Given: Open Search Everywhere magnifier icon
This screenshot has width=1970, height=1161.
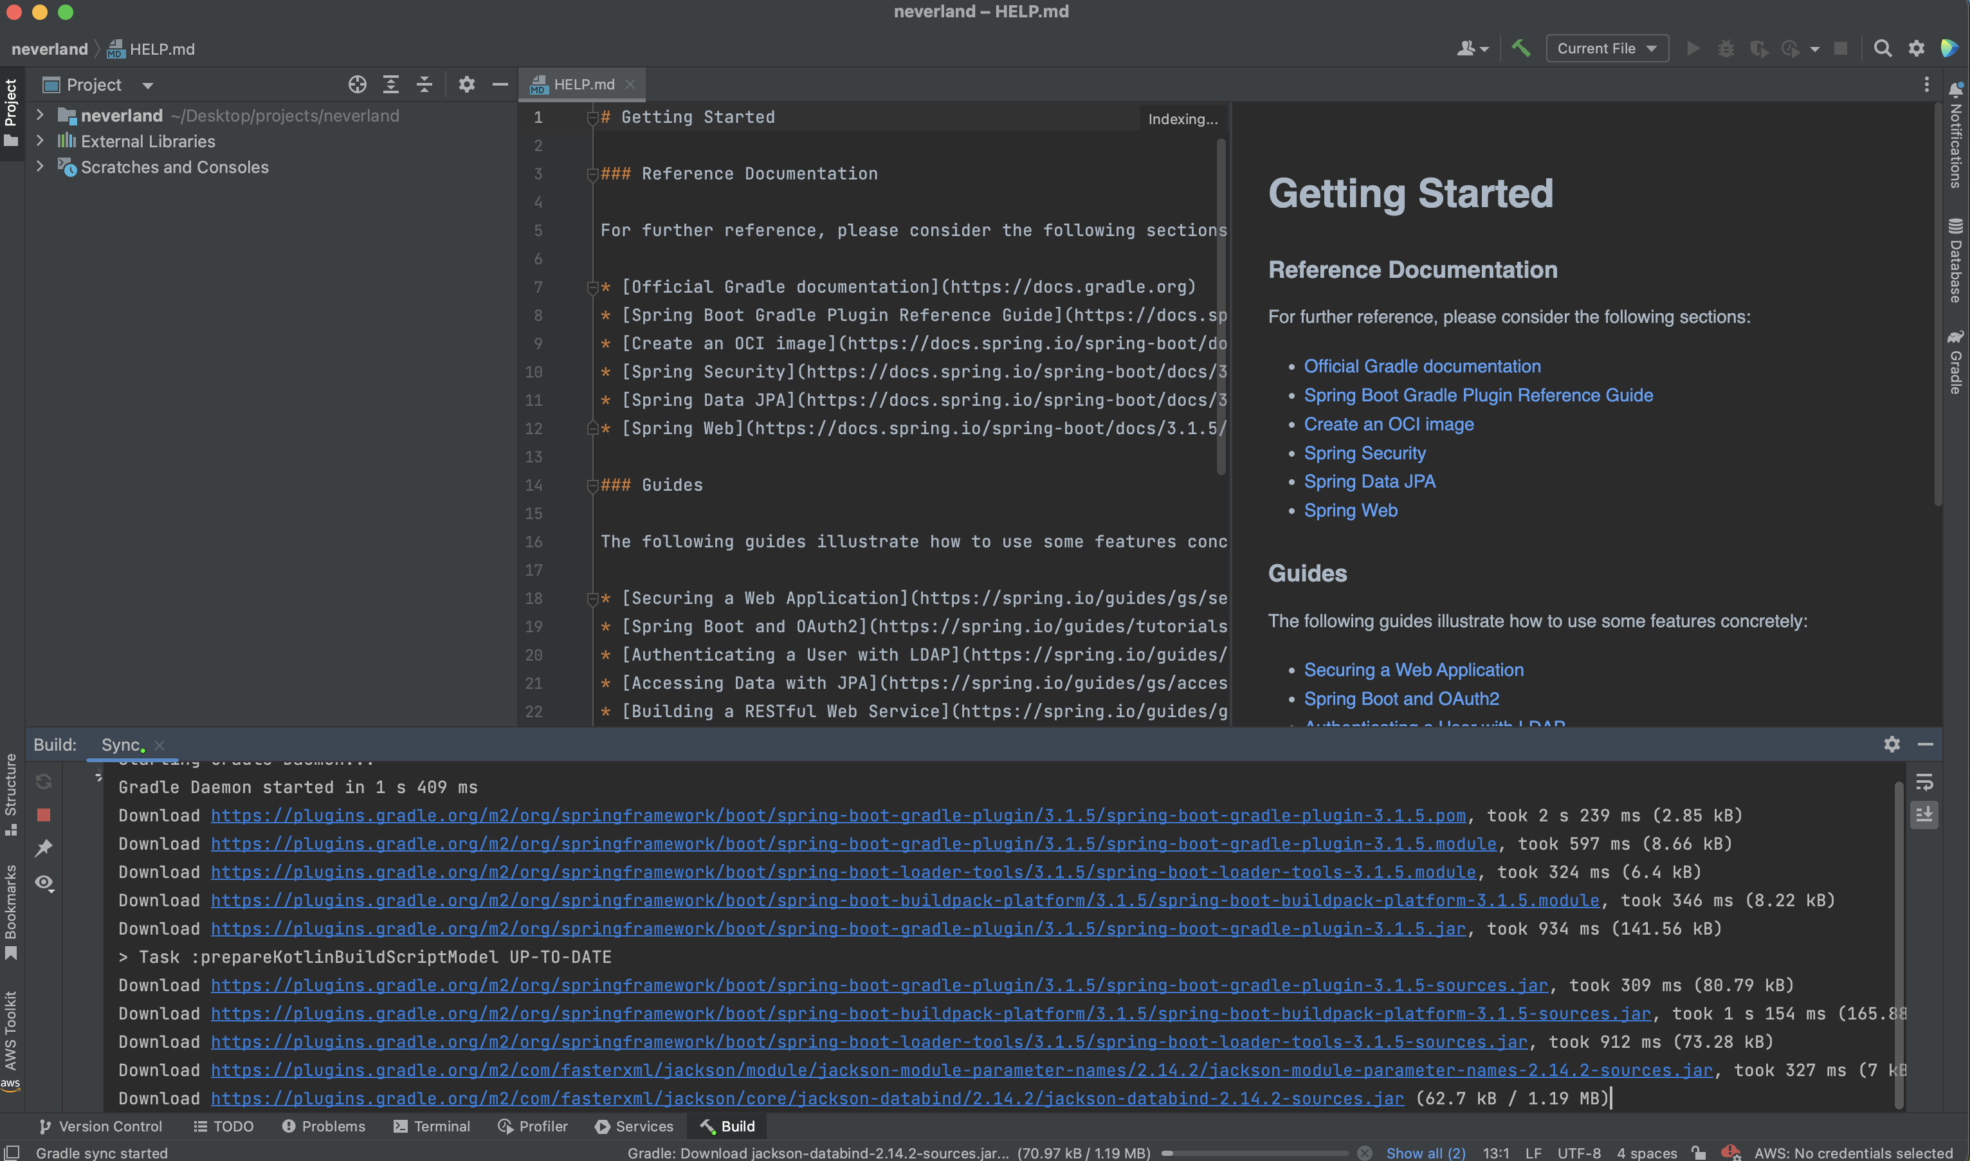Looking at the screenshot, I should (1883, 48).
